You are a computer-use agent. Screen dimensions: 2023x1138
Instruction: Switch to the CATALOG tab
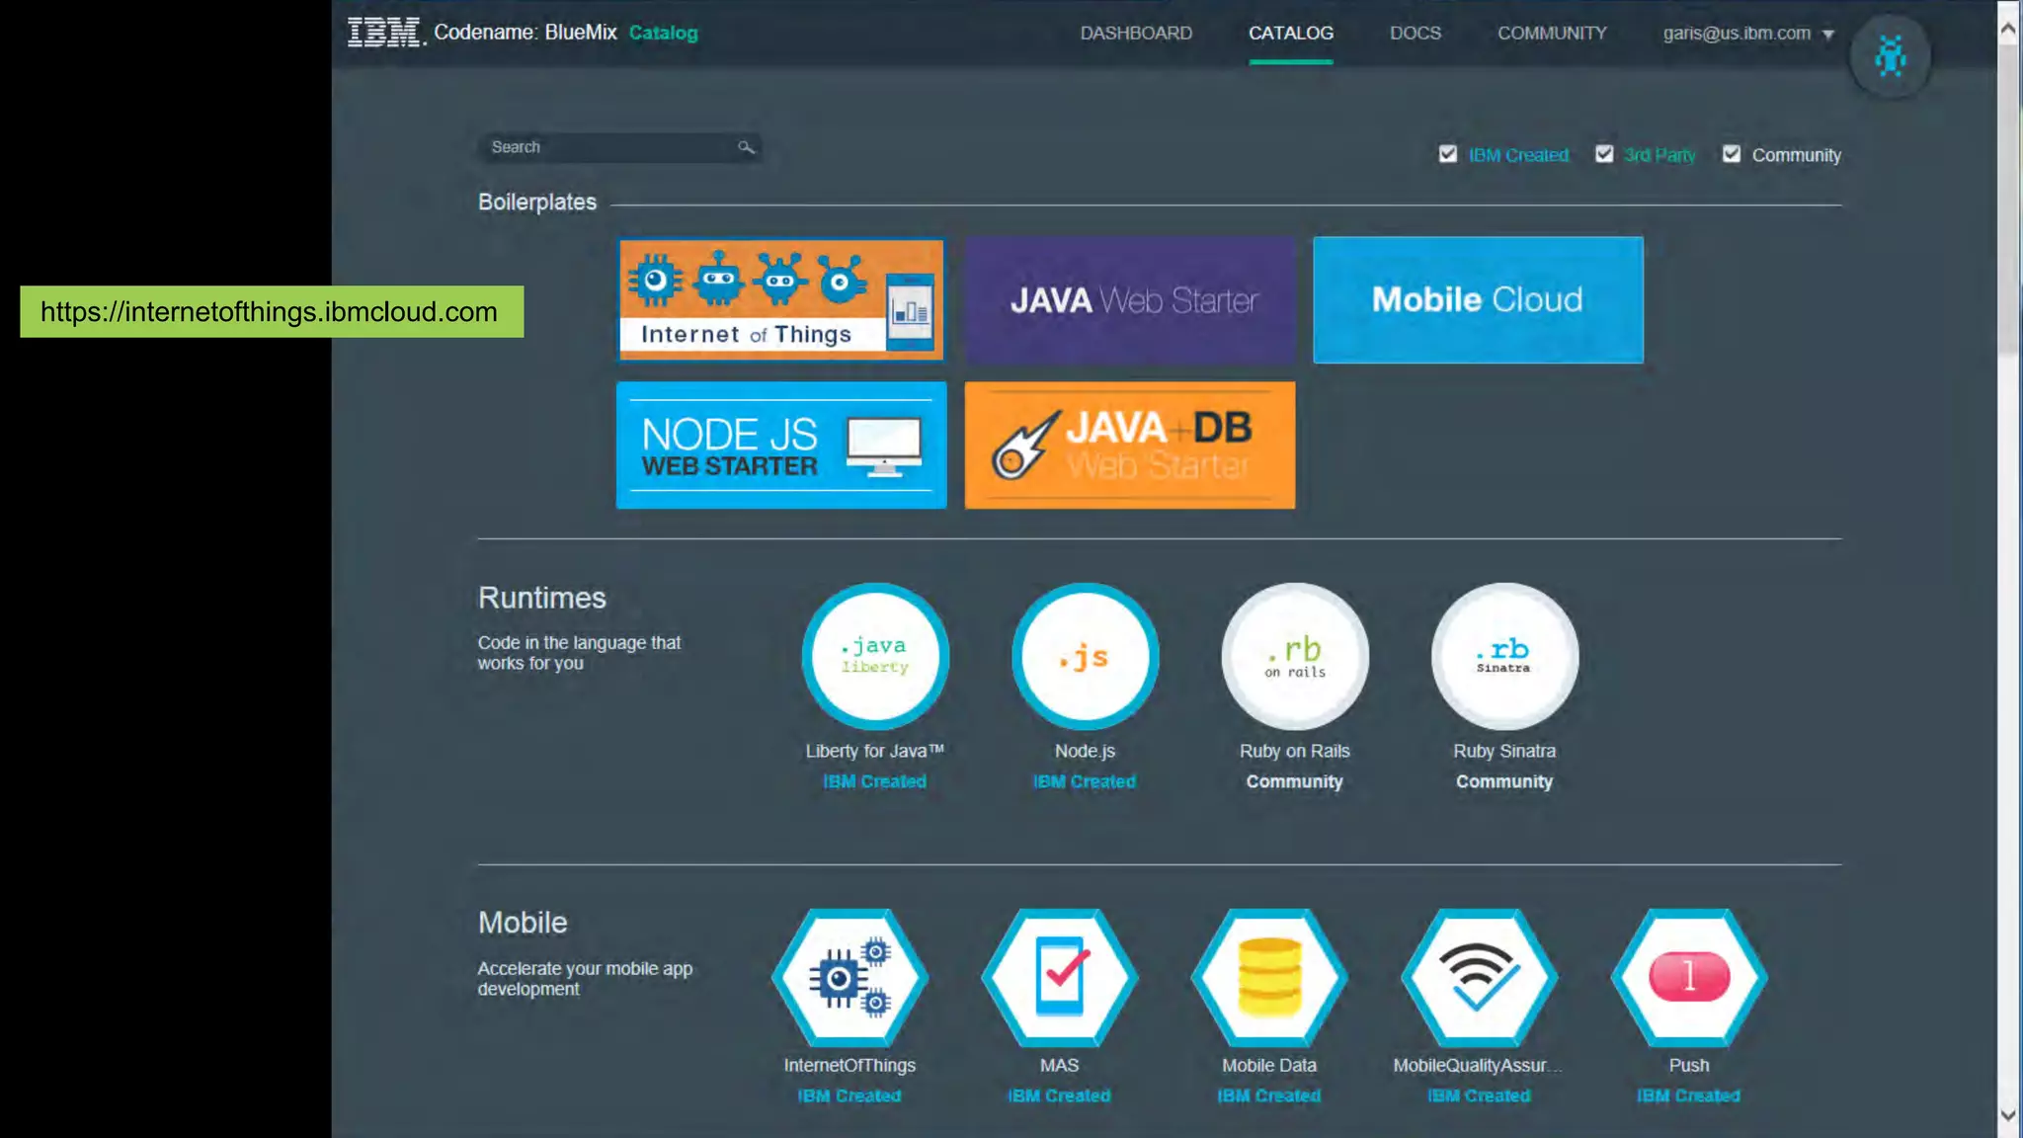click(x=1290, y=33)
